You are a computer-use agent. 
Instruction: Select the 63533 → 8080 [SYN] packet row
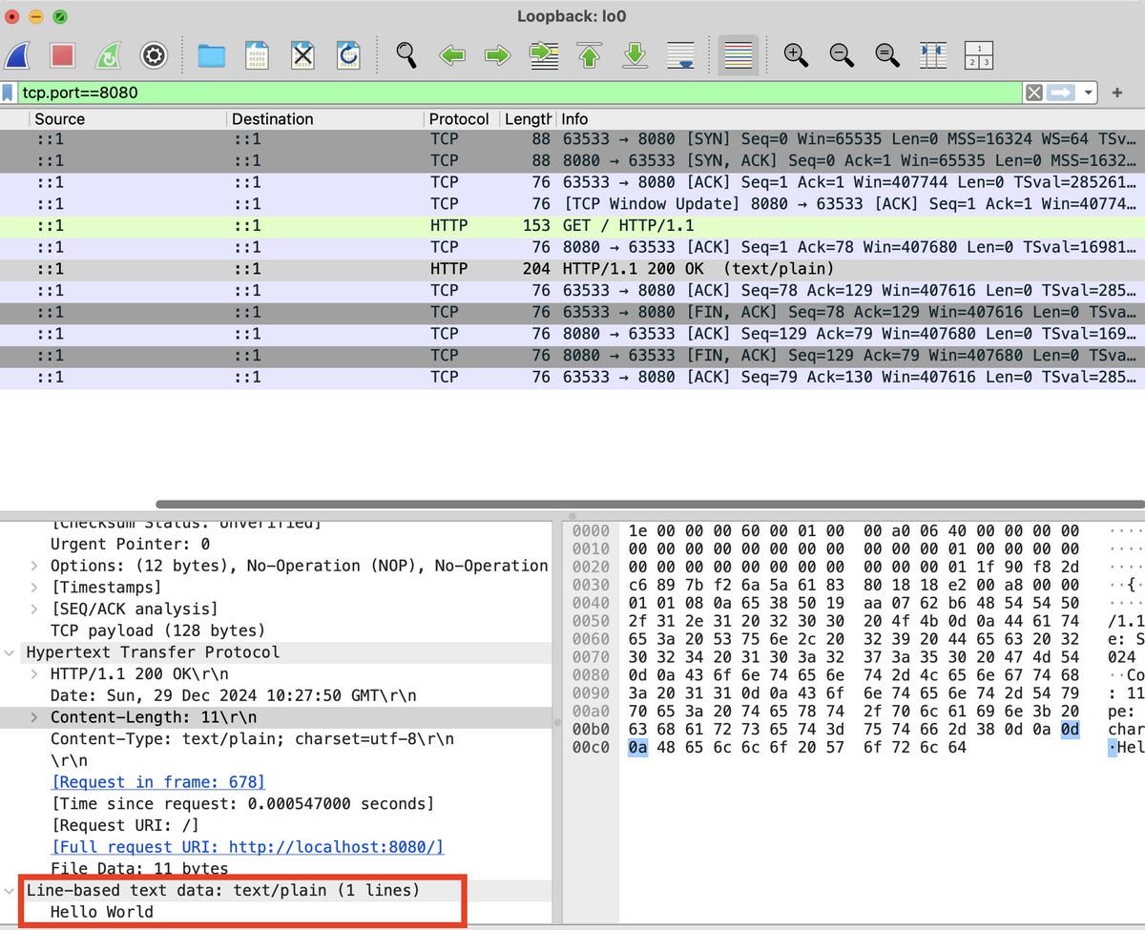coord(572,139)
